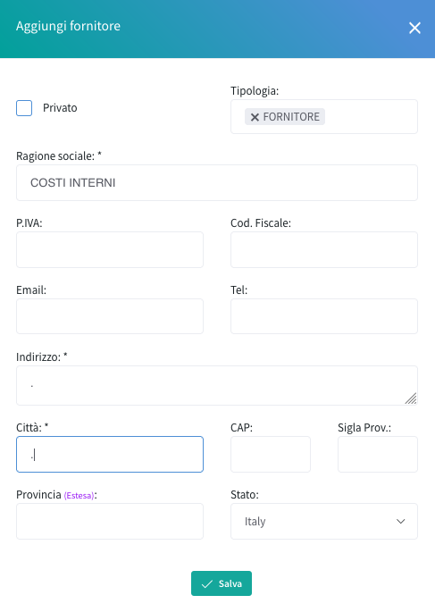The height and width of the screenshot is (612, 435).
Task: Grab the Indirizzo resize handle
Action: click(x=411, y=398)
